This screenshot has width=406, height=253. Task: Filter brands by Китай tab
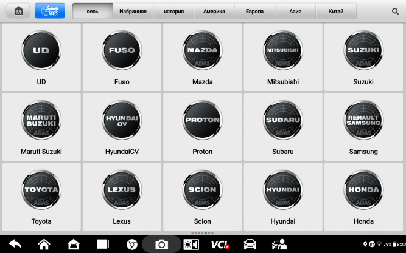[x=336, y=11]
